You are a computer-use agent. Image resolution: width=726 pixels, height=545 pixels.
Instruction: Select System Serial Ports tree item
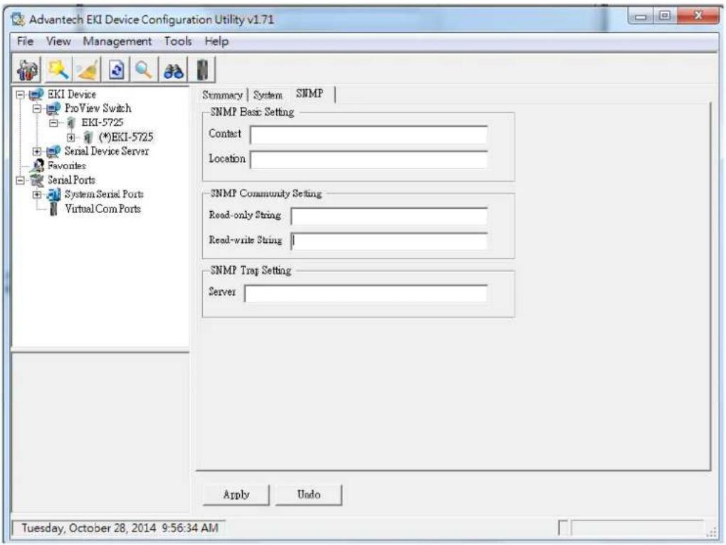104,194
